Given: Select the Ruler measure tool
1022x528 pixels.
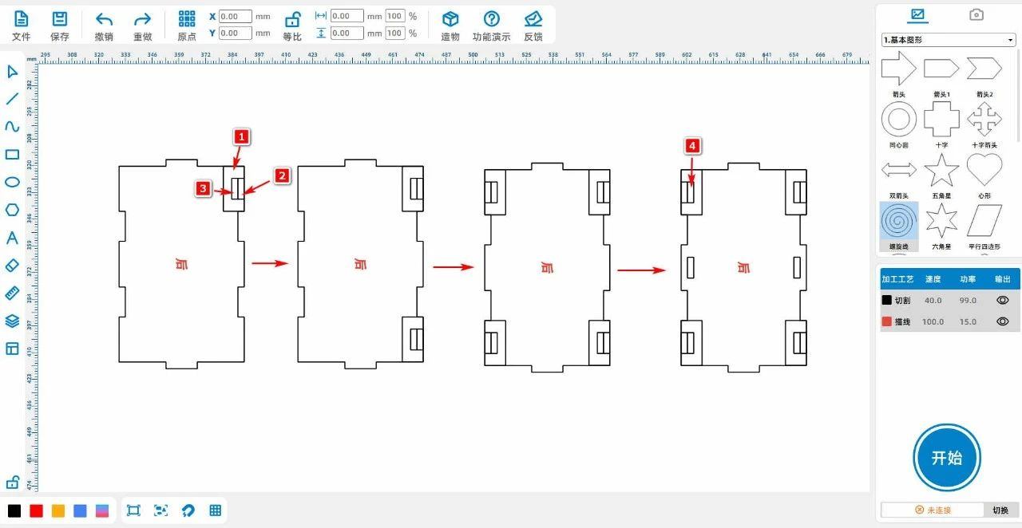Looking at the screenshot, I should tap(12, 293).
